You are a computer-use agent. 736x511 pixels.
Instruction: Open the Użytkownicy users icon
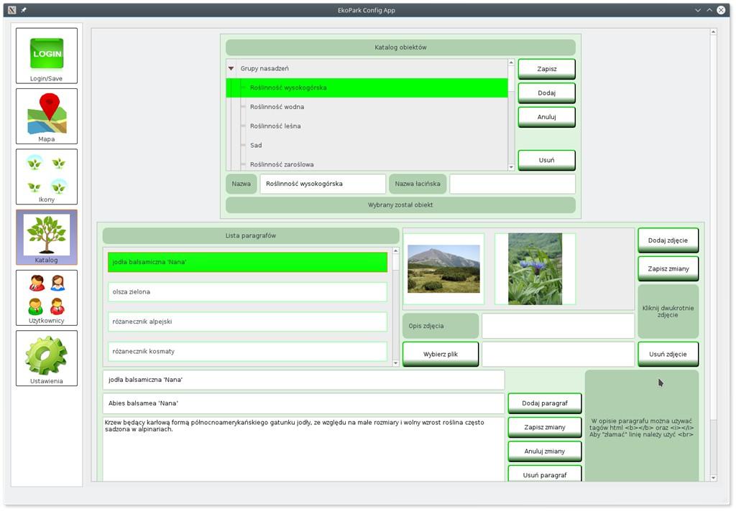47,298
